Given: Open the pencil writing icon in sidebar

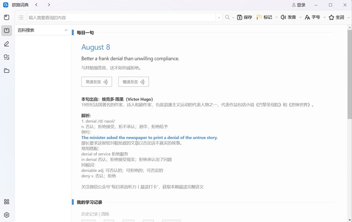Looking at the screenshot, I should [x=7, y=44].
